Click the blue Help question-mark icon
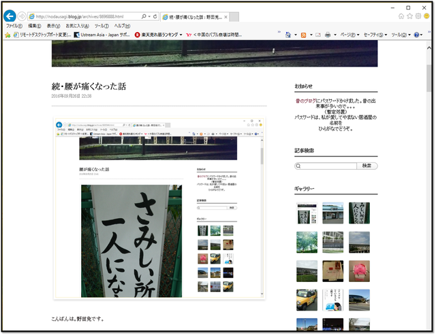 (x=416, y=35)
